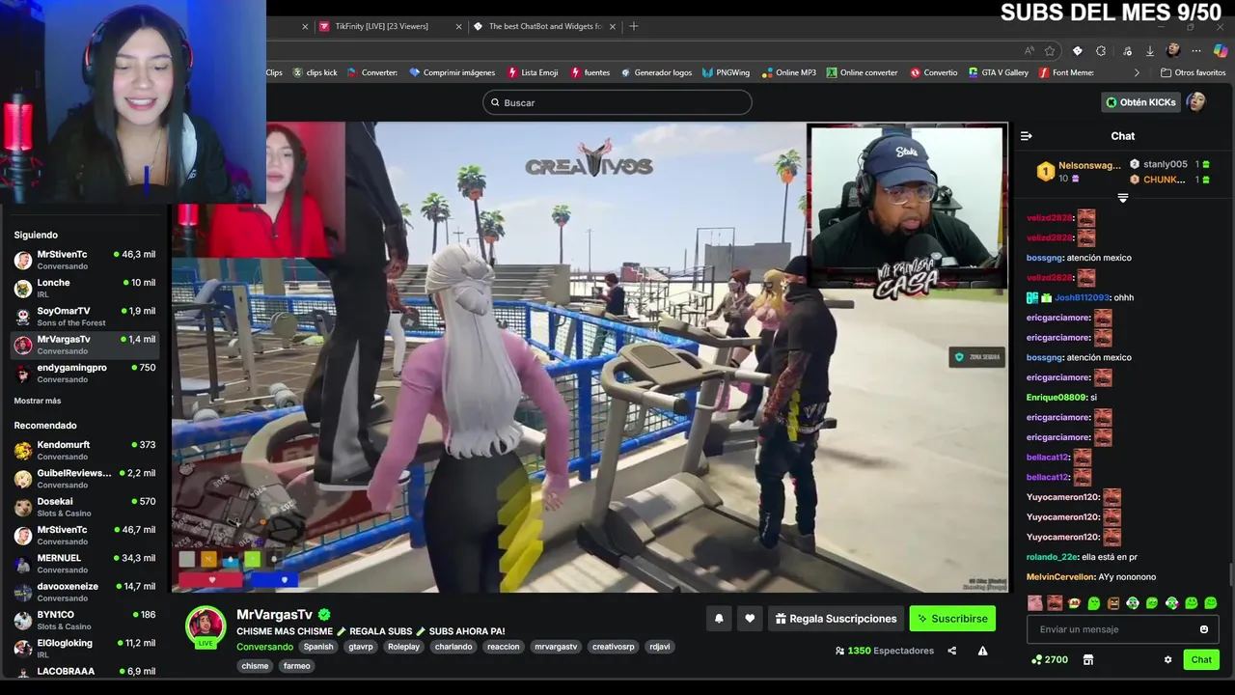Open Generador logos bookmark
1235x695 pixels.
pos(655,72)
